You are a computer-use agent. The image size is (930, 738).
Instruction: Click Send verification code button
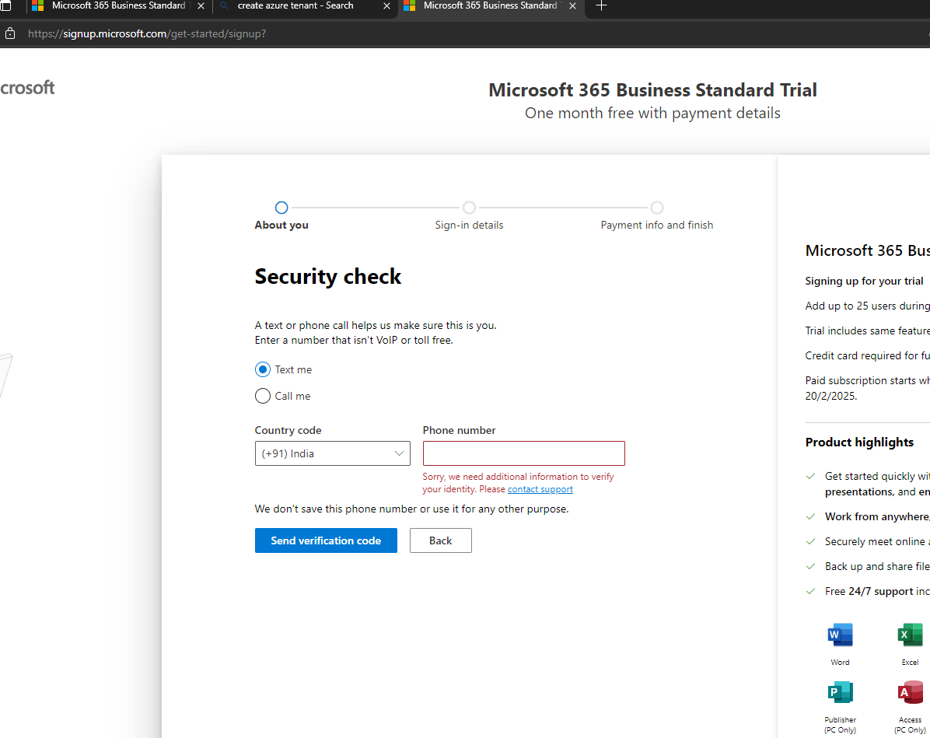(x=326, y=540)
